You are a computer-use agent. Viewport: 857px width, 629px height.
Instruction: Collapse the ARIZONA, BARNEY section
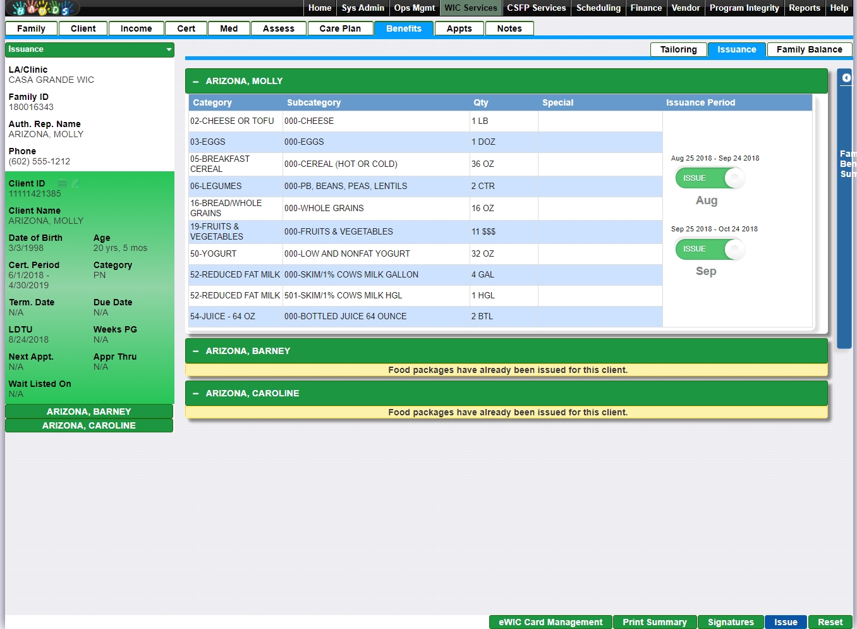196,351
